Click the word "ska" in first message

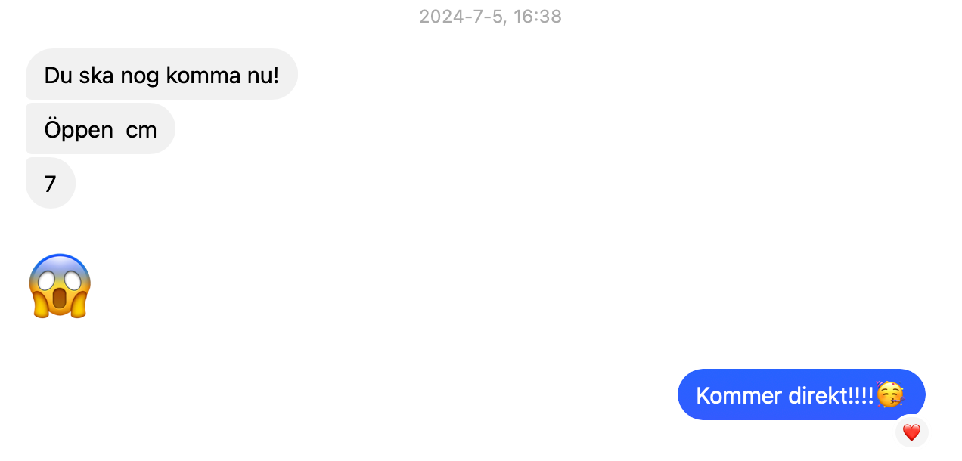click(x=97, y=75)
